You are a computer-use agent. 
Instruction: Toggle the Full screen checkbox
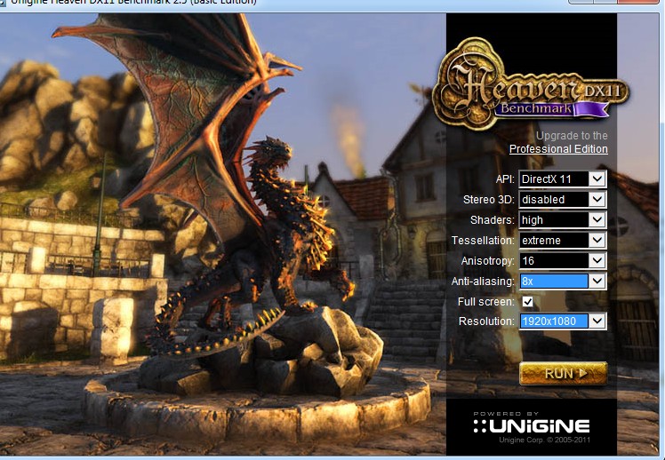(x=528, y=302)
